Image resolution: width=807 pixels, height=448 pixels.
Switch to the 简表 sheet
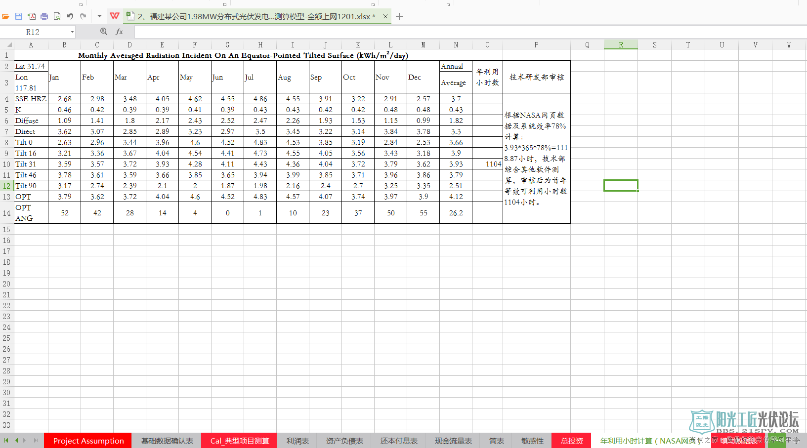click(x=497, y=441)
